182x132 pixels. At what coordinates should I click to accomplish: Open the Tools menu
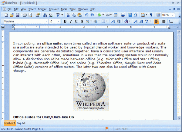point(64,9)
